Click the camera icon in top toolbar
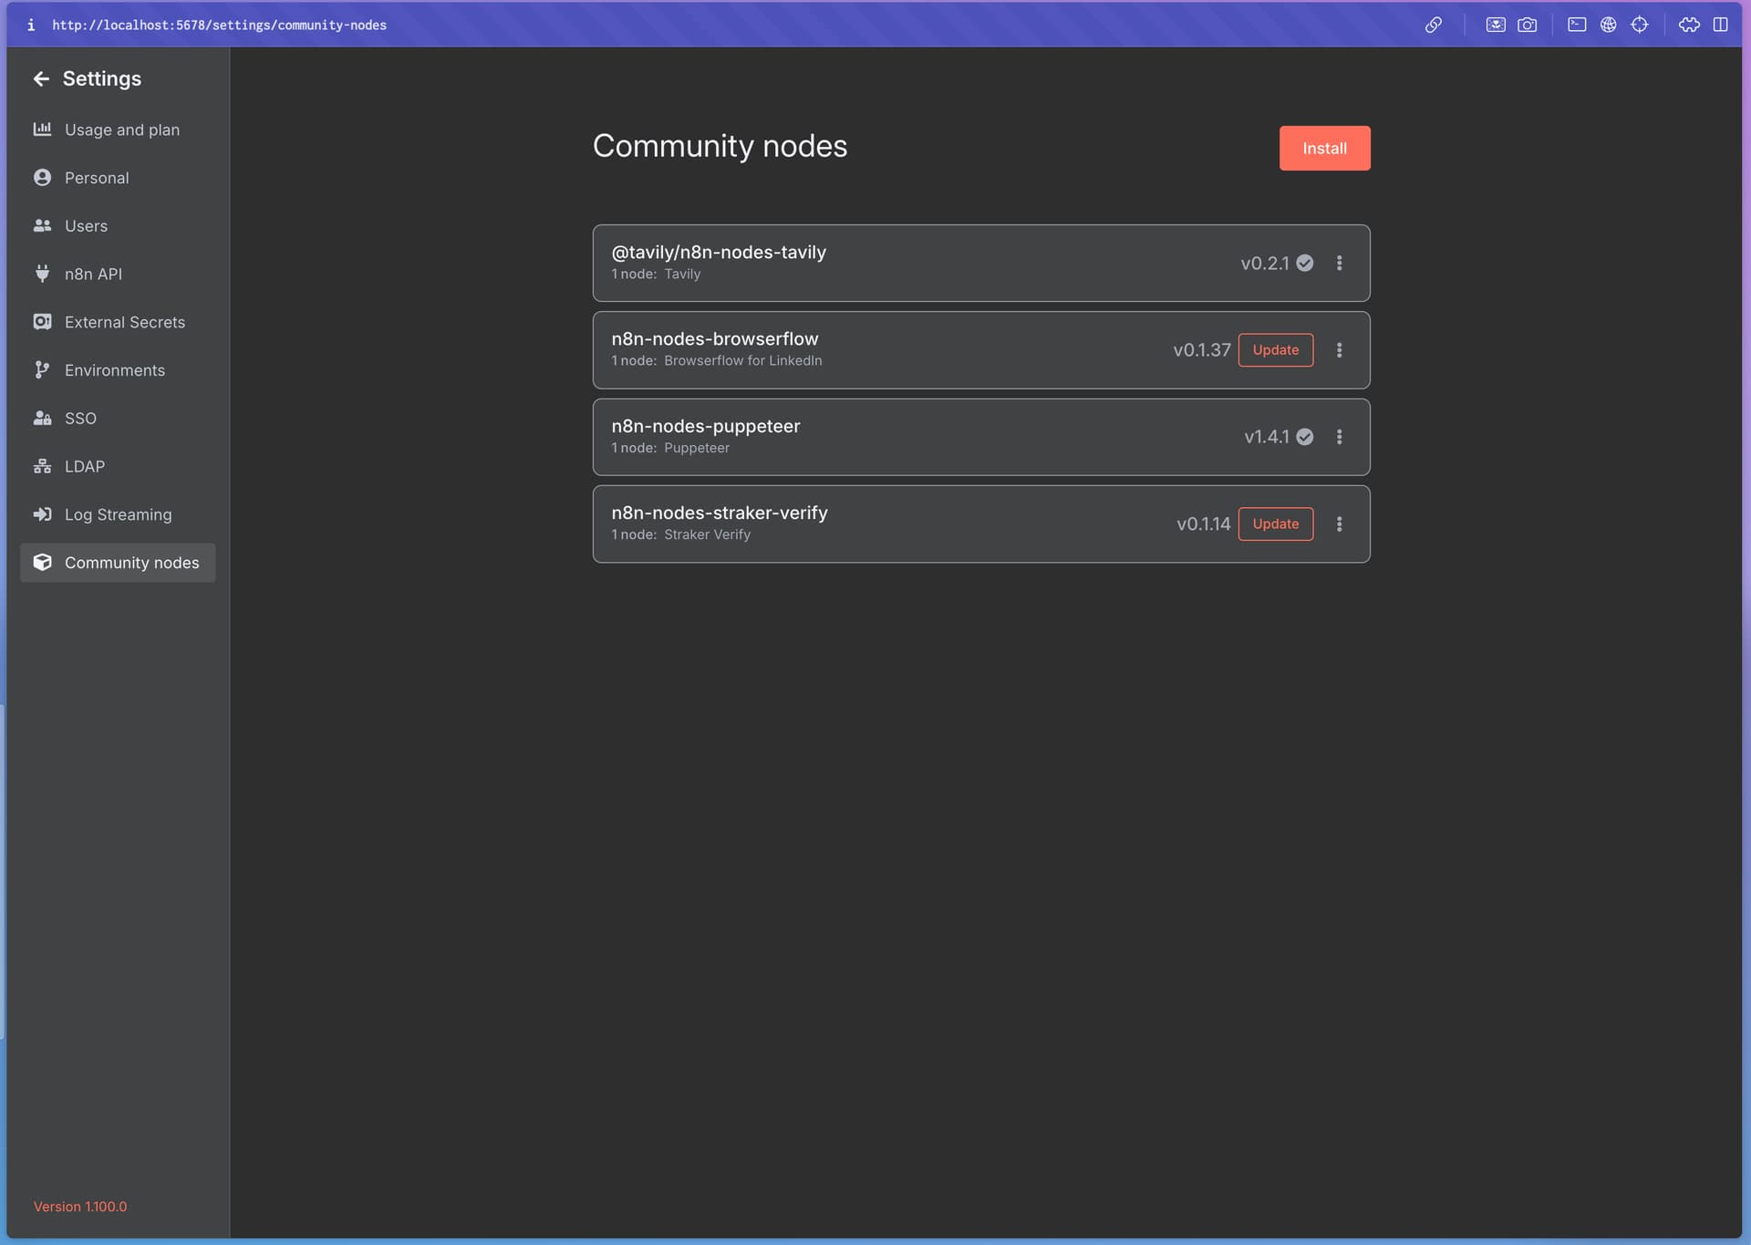Screen dimensions: 1751x1245 click(1528, 25)
